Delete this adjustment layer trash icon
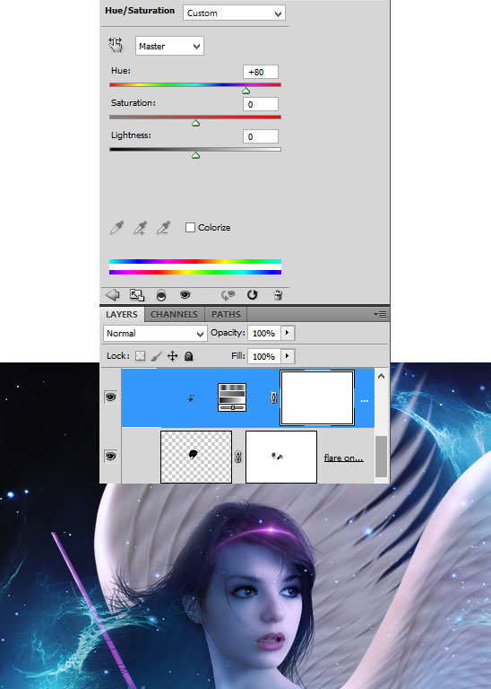The width and height of the screenshot is (491, 689). pyautogui.click(x=278, y=295)
